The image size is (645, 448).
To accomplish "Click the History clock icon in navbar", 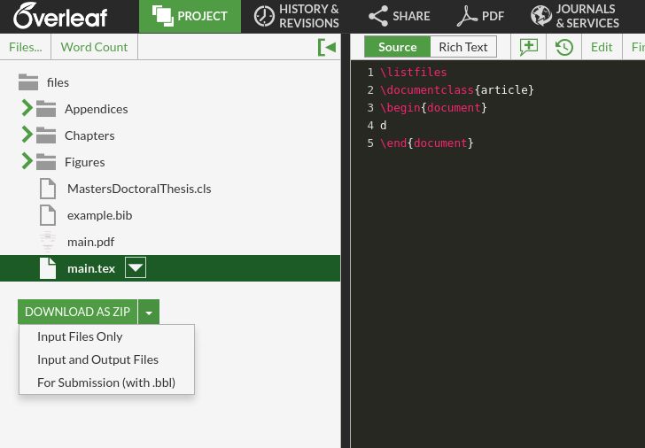I will click(x=264, y=16).
